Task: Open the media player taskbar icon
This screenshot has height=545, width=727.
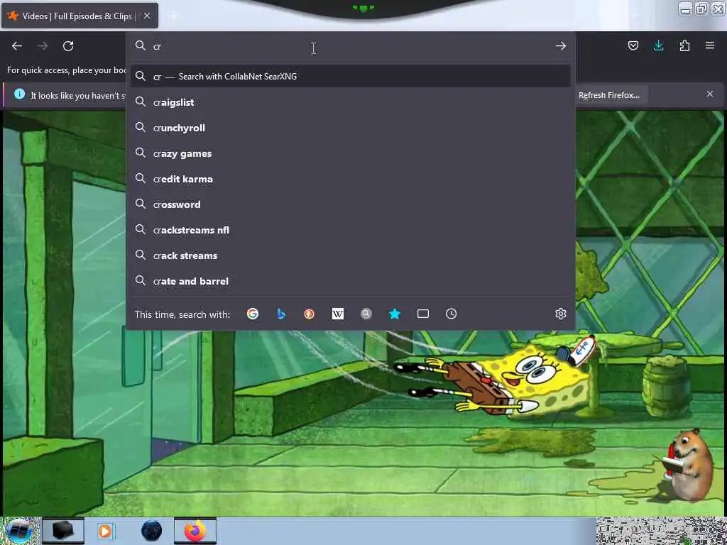Action: pos(106,531)
